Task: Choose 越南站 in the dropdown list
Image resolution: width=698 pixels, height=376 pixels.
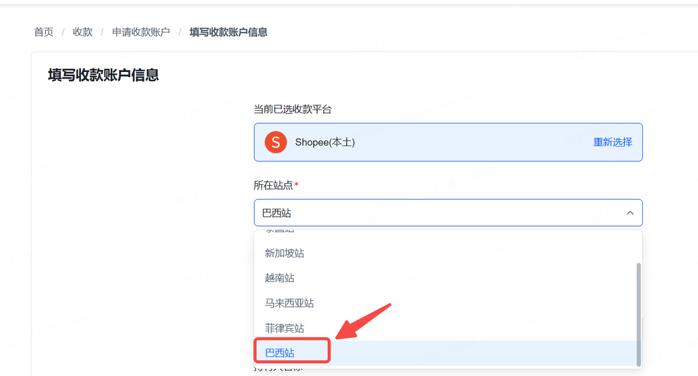Action: coord(280,278)
